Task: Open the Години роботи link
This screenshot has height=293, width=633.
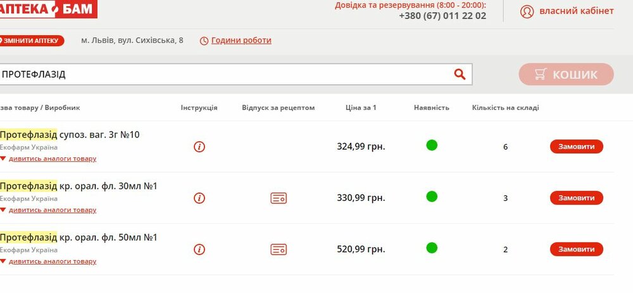Action: click(241, 40)
